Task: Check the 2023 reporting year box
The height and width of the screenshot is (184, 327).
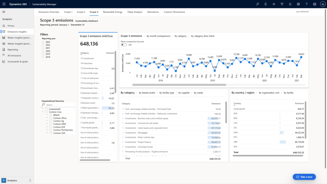Action: (x=43, y=42)
